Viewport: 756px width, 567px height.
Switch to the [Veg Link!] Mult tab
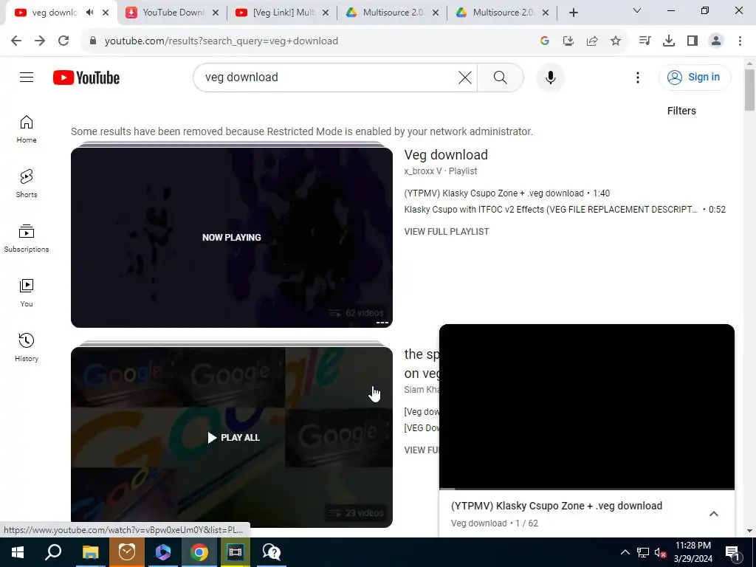point(282,13)
